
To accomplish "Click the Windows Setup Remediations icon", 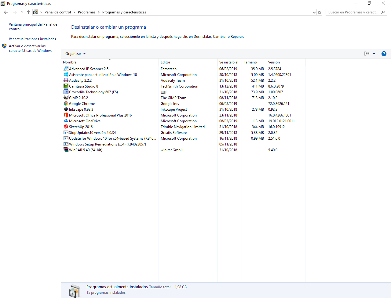I will (x=66, y=144).
